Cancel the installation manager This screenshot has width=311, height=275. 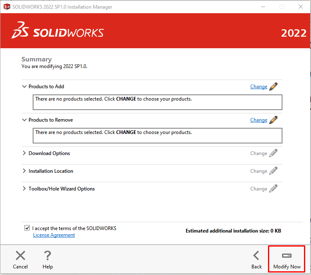[x=20, y=260]
